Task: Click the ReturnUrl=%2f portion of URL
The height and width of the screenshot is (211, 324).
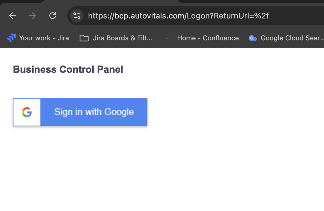Action: [241, 16]
